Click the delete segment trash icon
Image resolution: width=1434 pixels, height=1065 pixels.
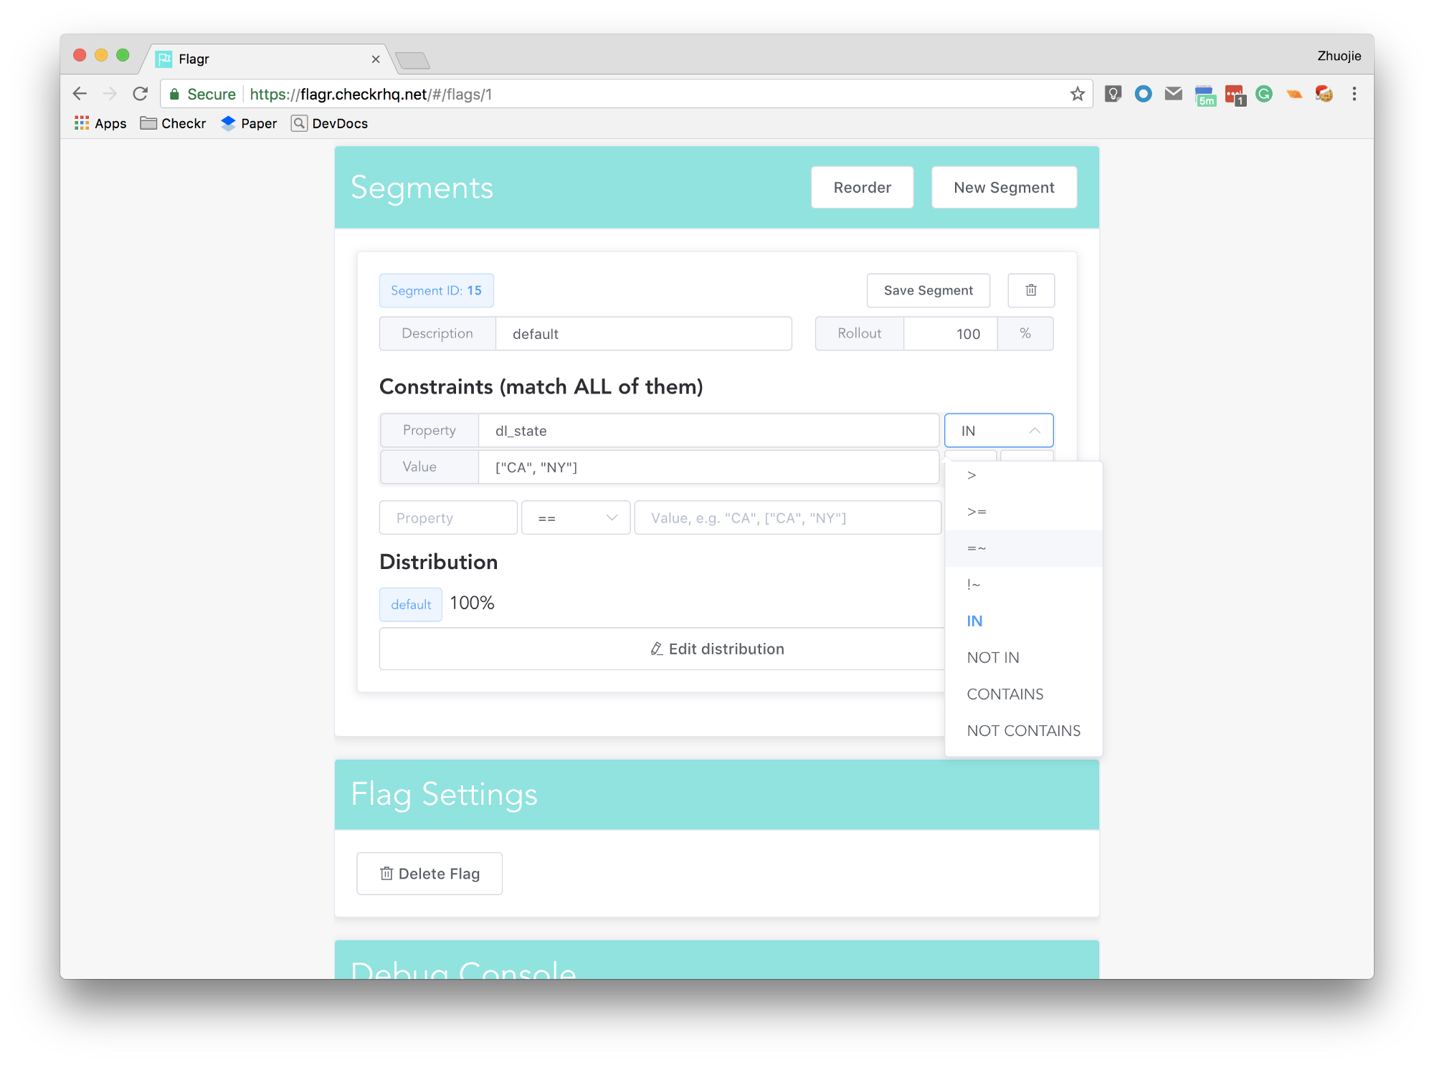click(1030, 290)
